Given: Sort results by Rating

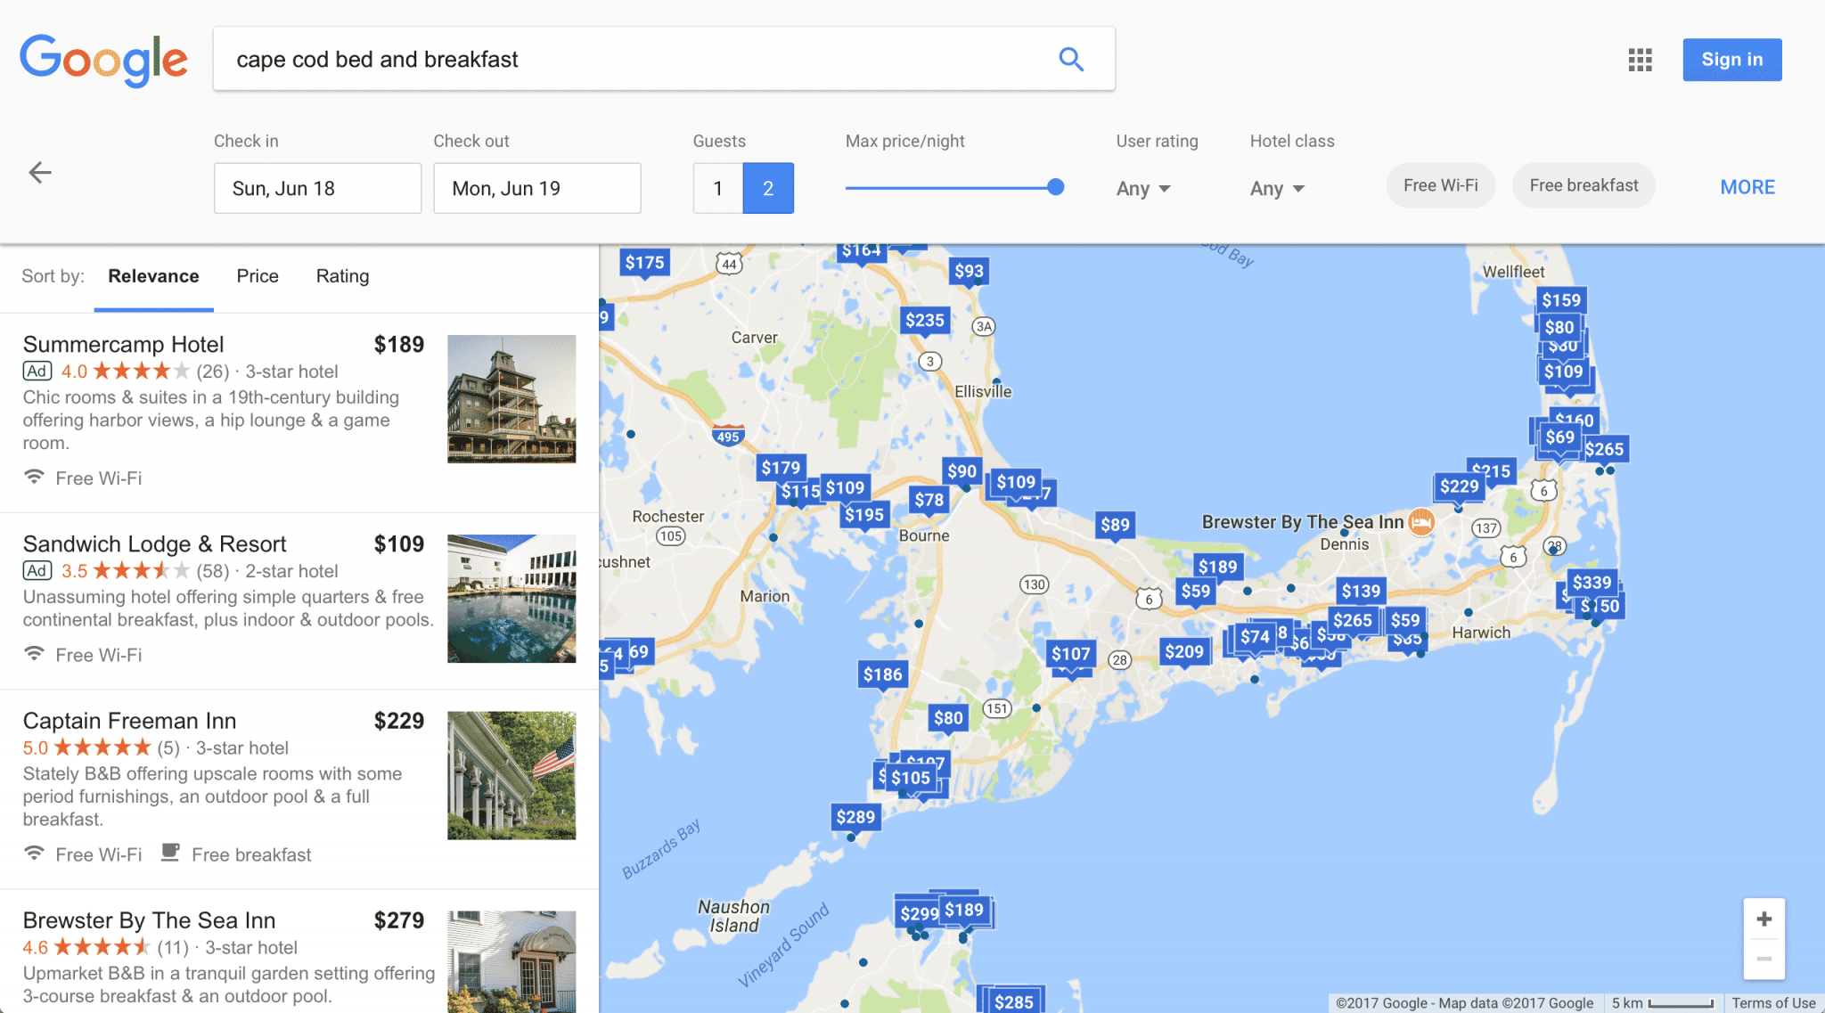Looking at the screenshot, I should click(342, 276).
